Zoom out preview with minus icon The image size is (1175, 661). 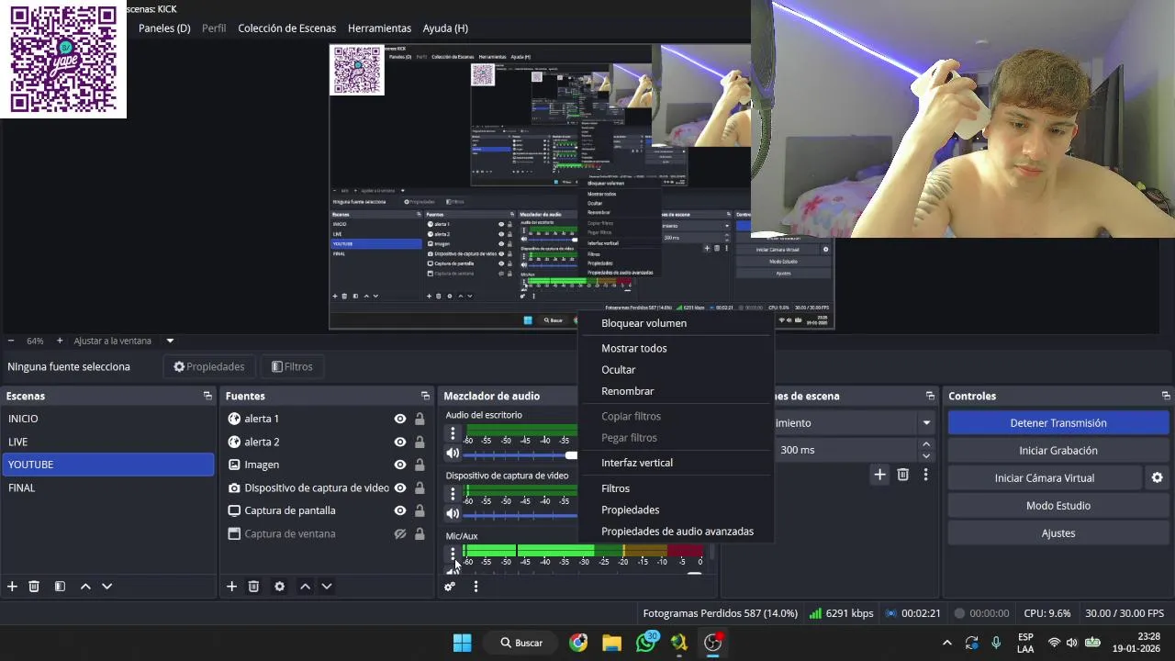(x=11, y=341)
